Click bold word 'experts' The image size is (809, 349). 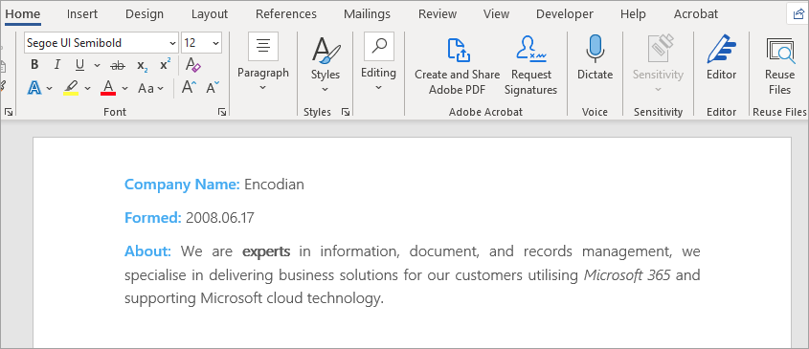[266, 252]
